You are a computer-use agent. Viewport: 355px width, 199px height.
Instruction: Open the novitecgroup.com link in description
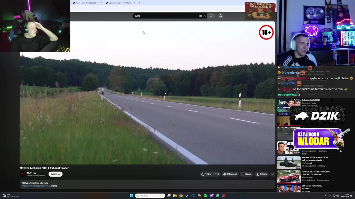[35, 186]
